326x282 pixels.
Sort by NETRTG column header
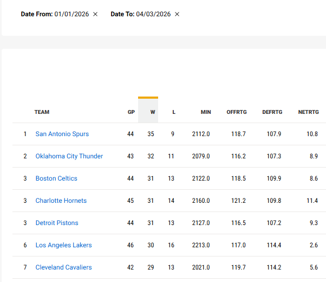pos(309,112)
